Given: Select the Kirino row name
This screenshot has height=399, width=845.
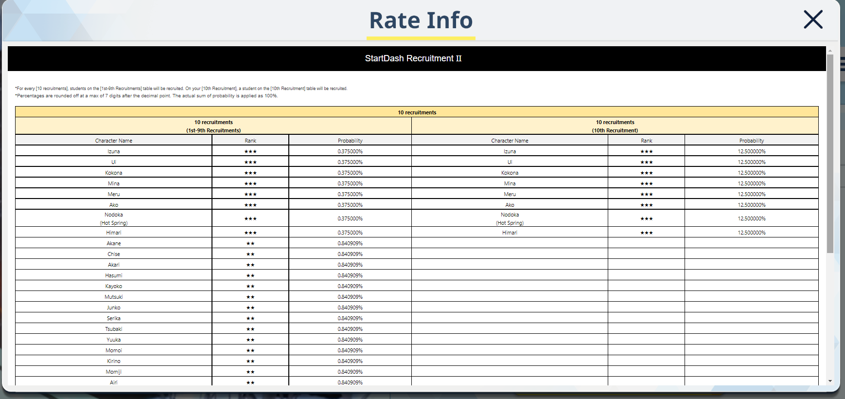Looking at the screenshot, I should click(114, 361).
